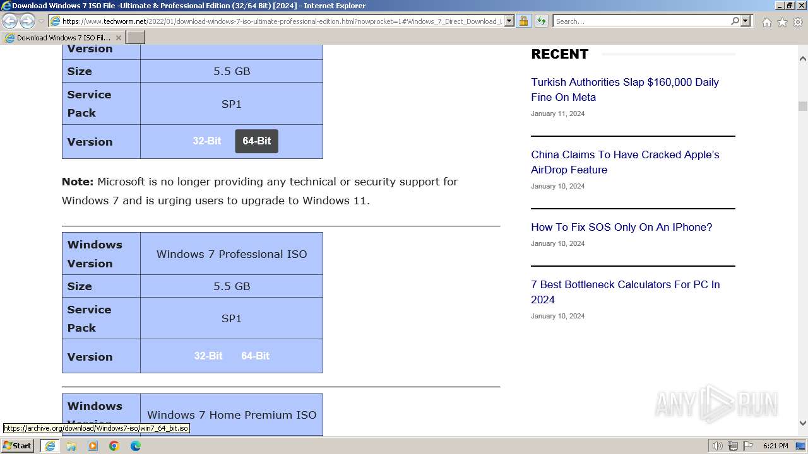The image size is (808, 454).
Task: Click the volume speaker tray icon
Action: tap(717, 446)
